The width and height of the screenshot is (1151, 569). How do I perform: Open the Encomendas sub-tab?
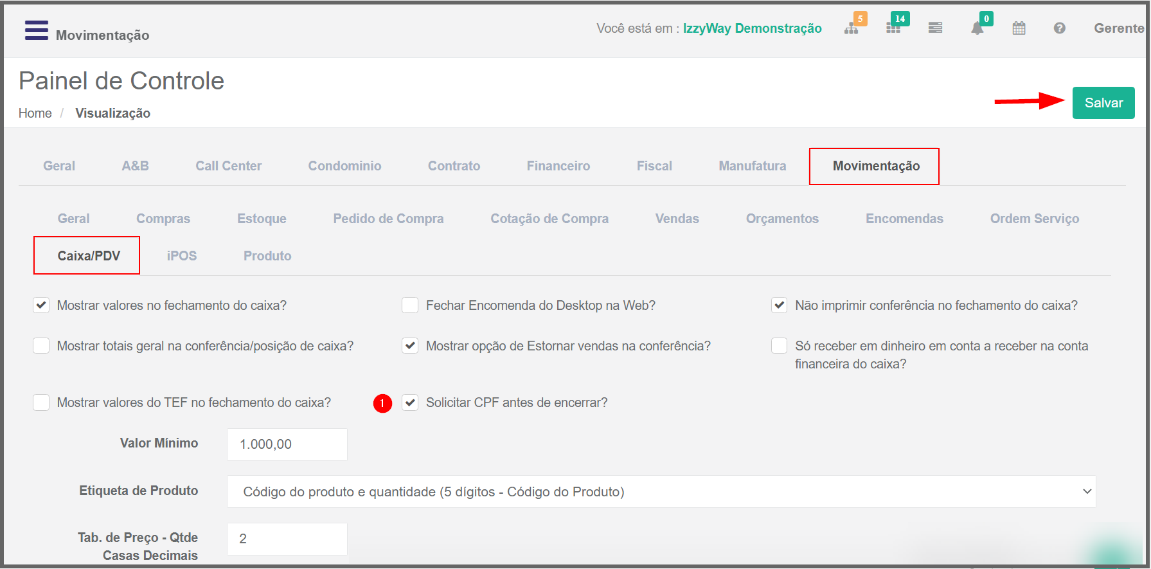point(904,219)
